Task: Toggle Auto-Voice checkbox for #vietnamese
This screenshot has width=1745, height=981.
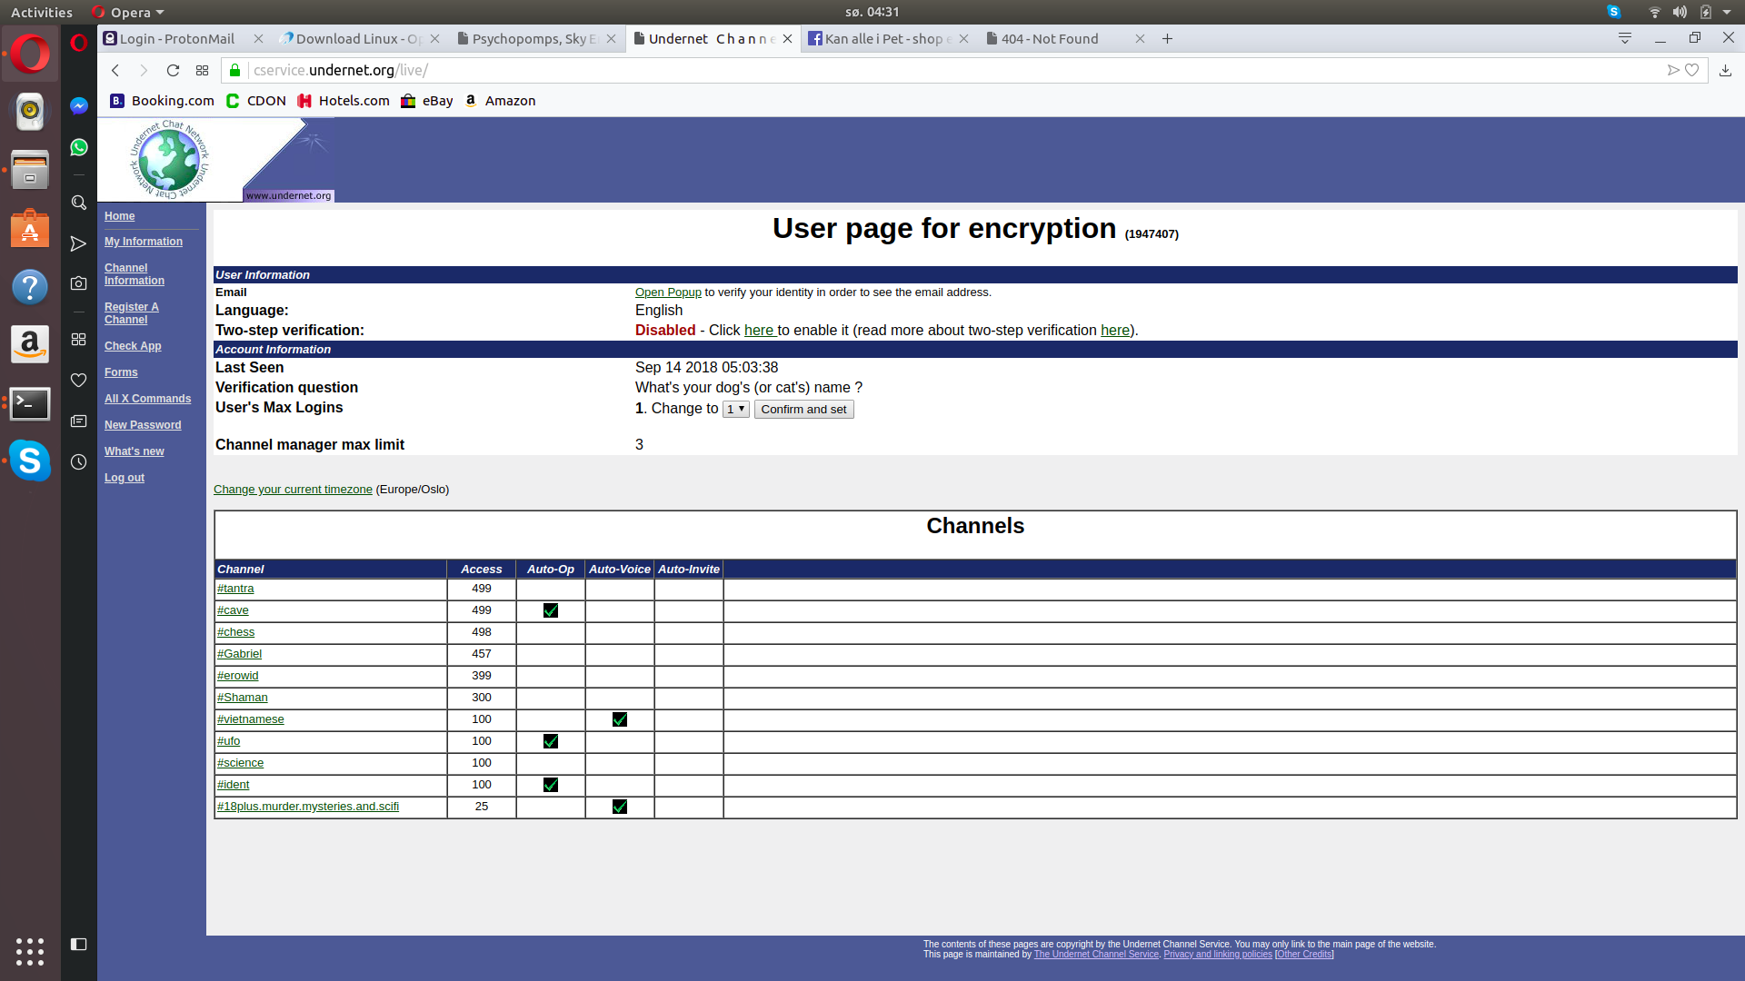Action: [x=620, y=719]
